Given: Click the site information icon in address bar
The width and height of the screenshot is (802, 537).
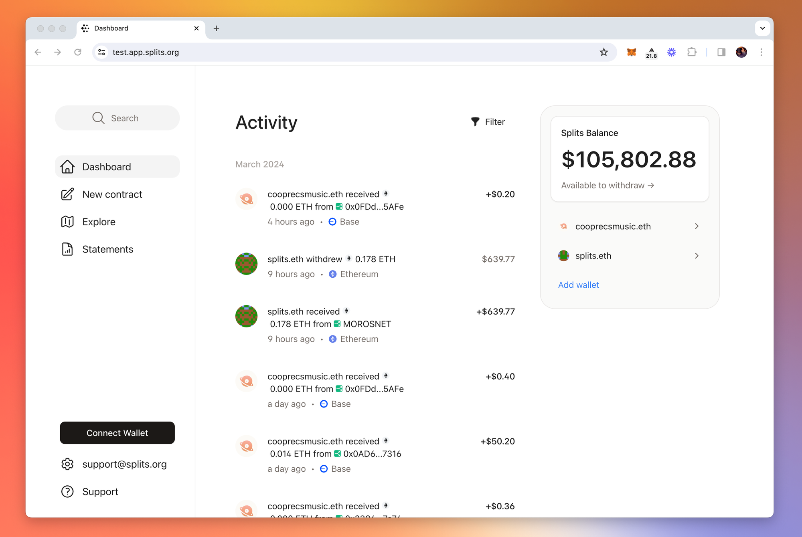Looking at the screenshot, I should pyautogui.click(x=102, y=52).
